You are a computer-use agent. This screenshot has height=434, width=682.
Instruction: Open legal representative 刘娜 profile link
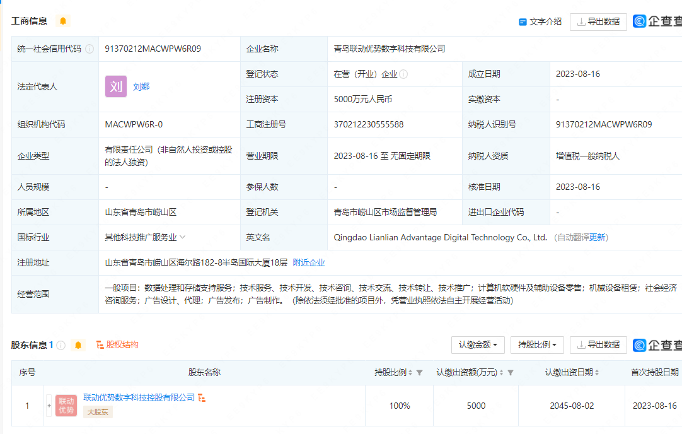[x=141, y=86]
